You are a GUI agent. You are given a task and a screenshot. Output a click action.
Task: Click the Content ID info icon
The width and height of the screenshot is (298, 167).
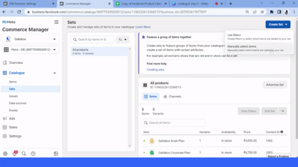tap(282, 132)
